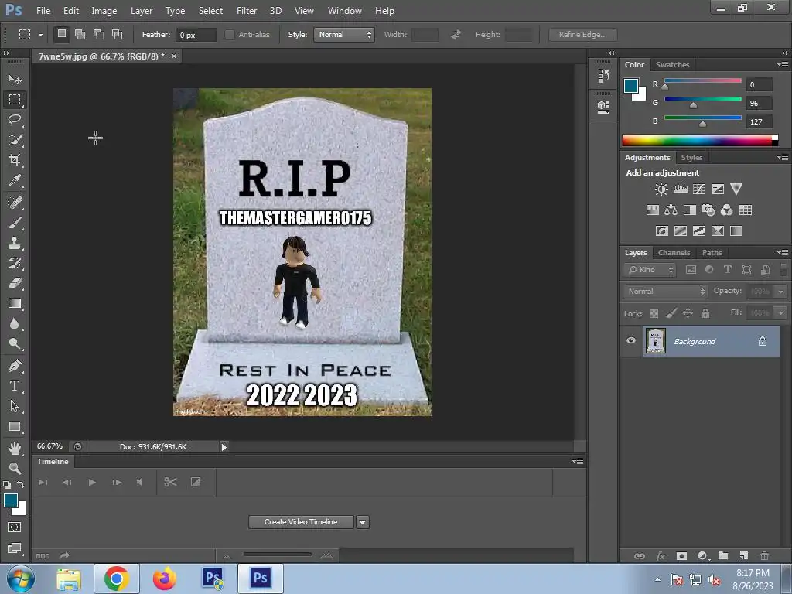The image size is (792, 594).
Task: Select the Brush tool
Action: click(15, 223)
